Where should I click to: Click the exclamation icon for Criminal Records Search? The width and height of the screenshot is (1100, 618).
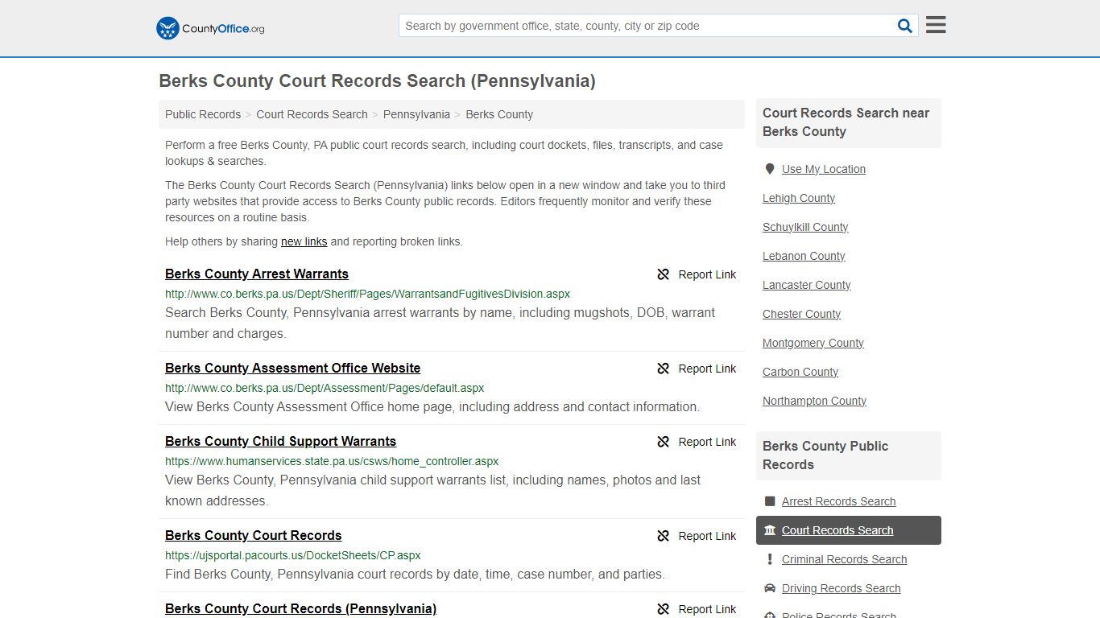coord(770,559)
